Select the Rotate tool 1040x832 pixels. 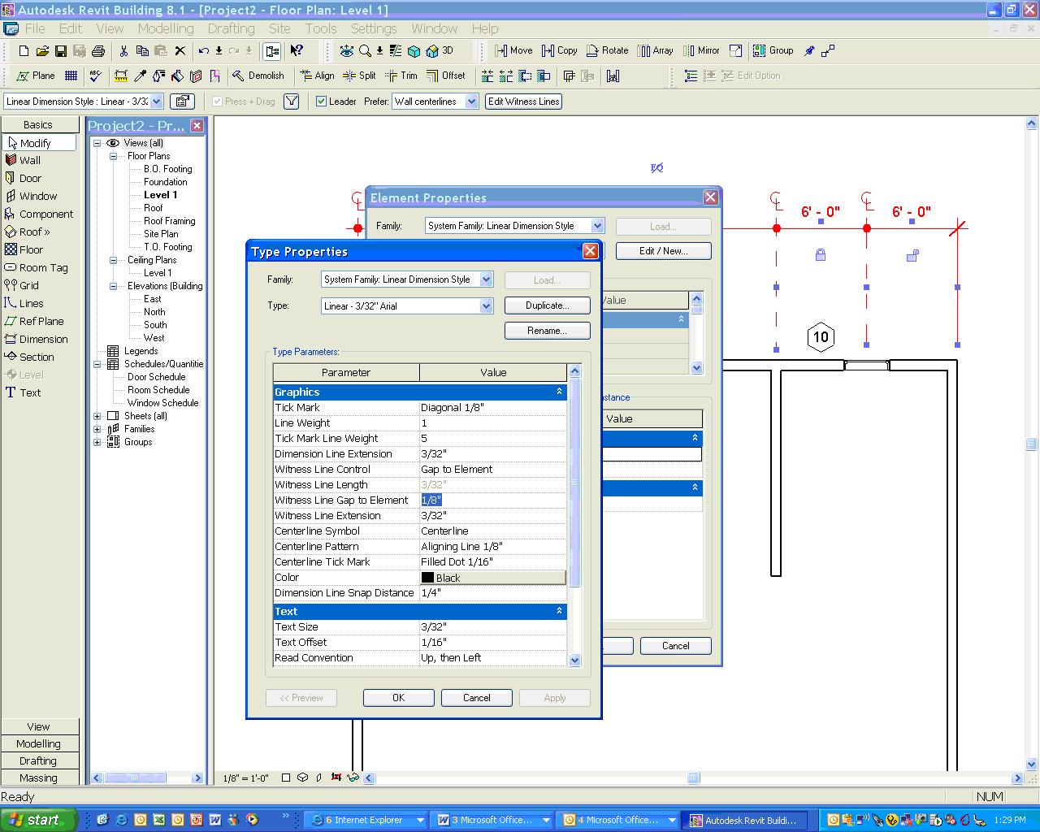(x=607, y=50)
